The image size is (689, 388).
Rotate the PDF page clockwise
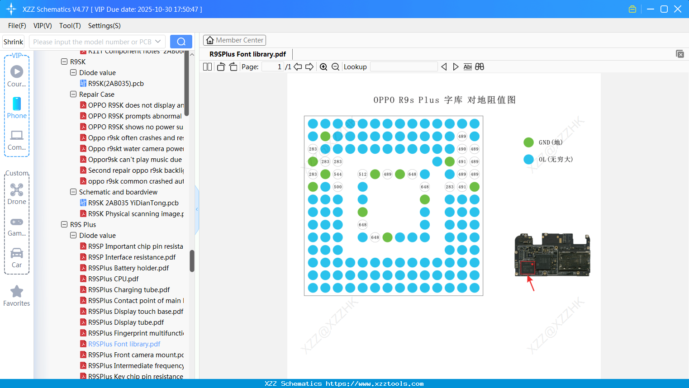coord(233,67)
